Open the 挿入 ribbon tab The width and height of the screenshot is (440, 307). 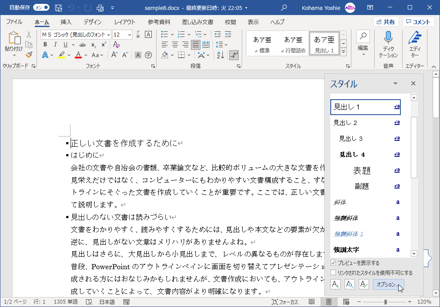point(66,22)
